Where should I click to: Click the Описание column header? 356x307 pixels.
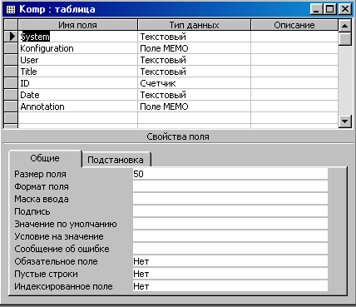click(294, 25)
